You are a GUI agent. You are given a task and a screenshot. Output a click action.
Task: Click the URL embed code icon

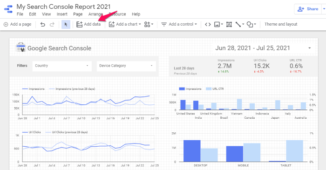pyautogui.click(x=208, y=24)
